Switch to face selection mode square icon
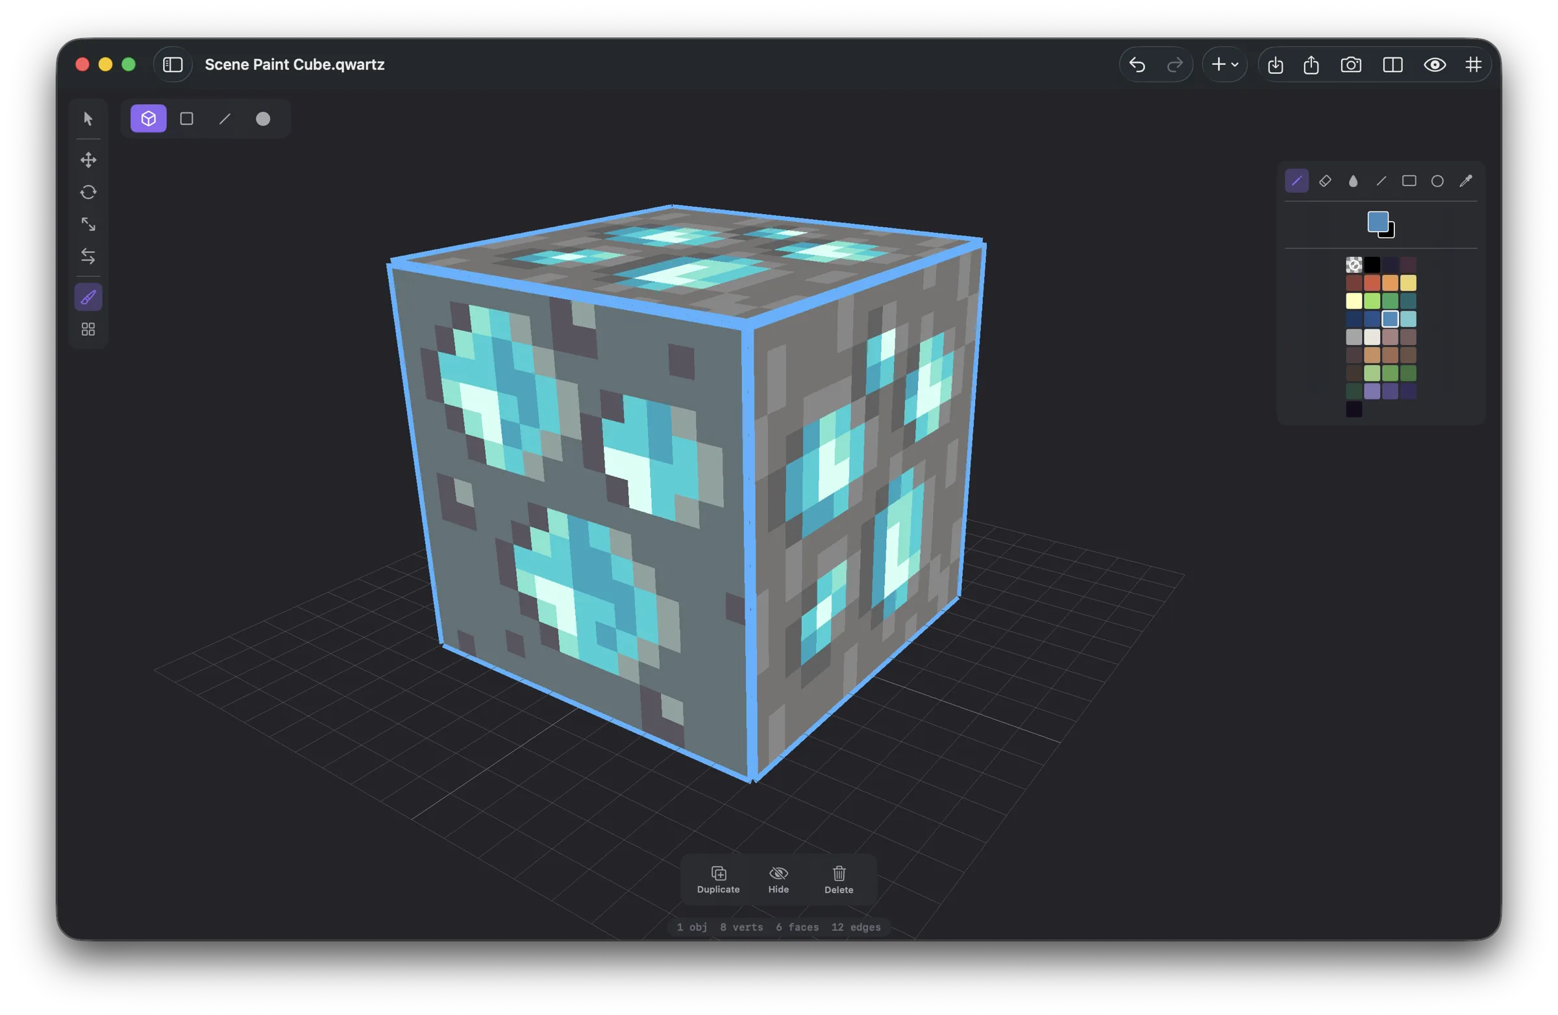 (186, 119)
